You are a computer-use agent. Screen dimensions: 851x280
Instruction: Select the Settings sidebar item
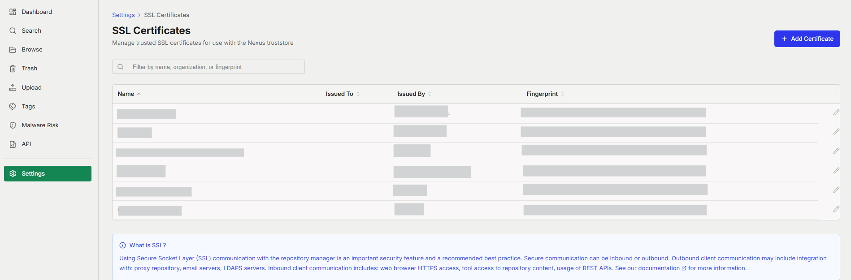tap(48, 173)
